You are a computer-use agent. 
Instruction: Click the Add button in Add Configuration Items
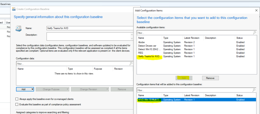pos(184,78)
